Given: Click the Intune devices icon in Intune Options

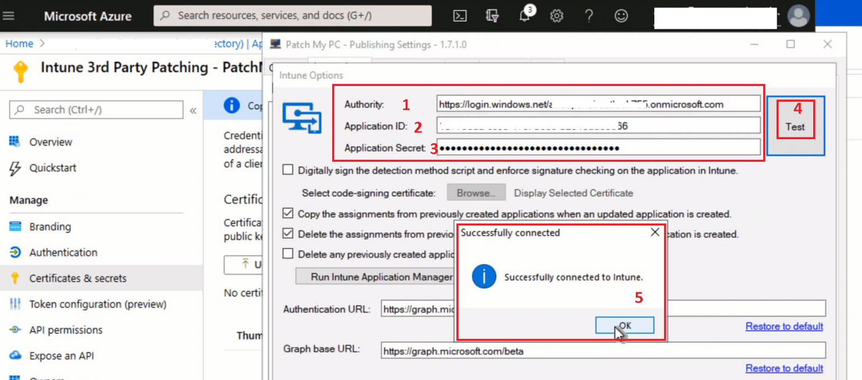Looking at the screenshot, I should (x=302, y=117).
